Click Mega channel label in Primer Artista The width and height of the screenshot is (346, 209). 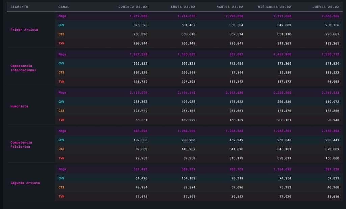62,16
